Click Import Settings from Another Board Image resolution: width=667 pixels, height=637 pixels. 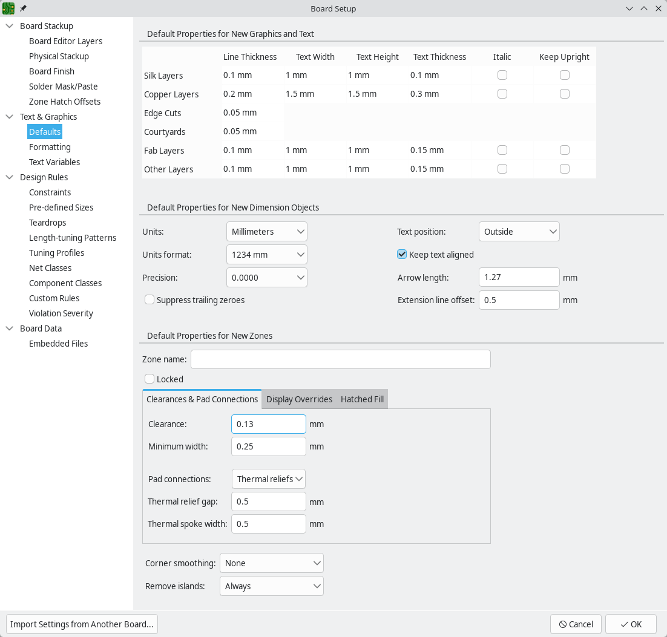(82, 624)
